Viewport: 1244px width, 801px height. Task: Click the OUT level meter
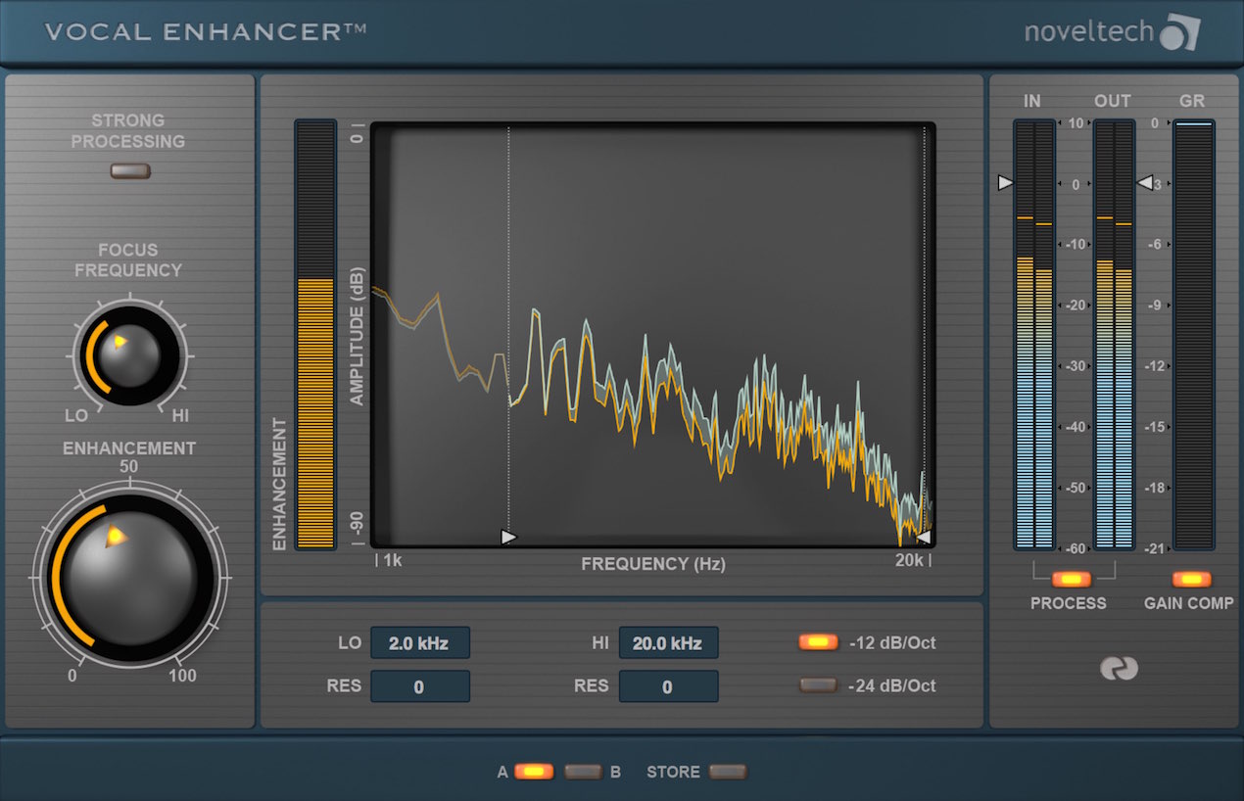click(1114, 334)
